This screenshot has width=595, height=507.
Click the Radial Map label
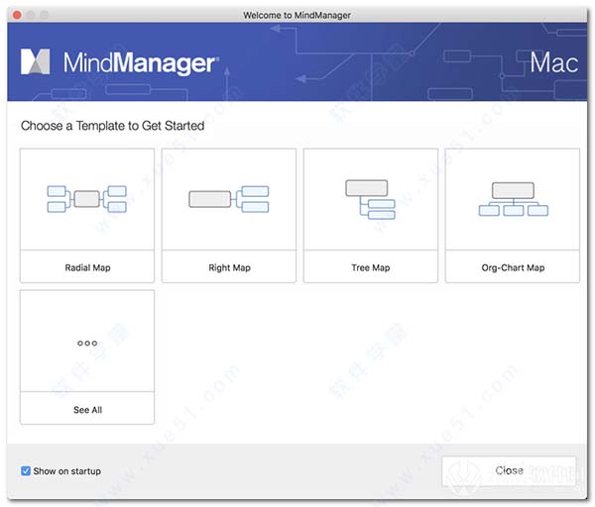pyautogui.click(x=87, y=267)
